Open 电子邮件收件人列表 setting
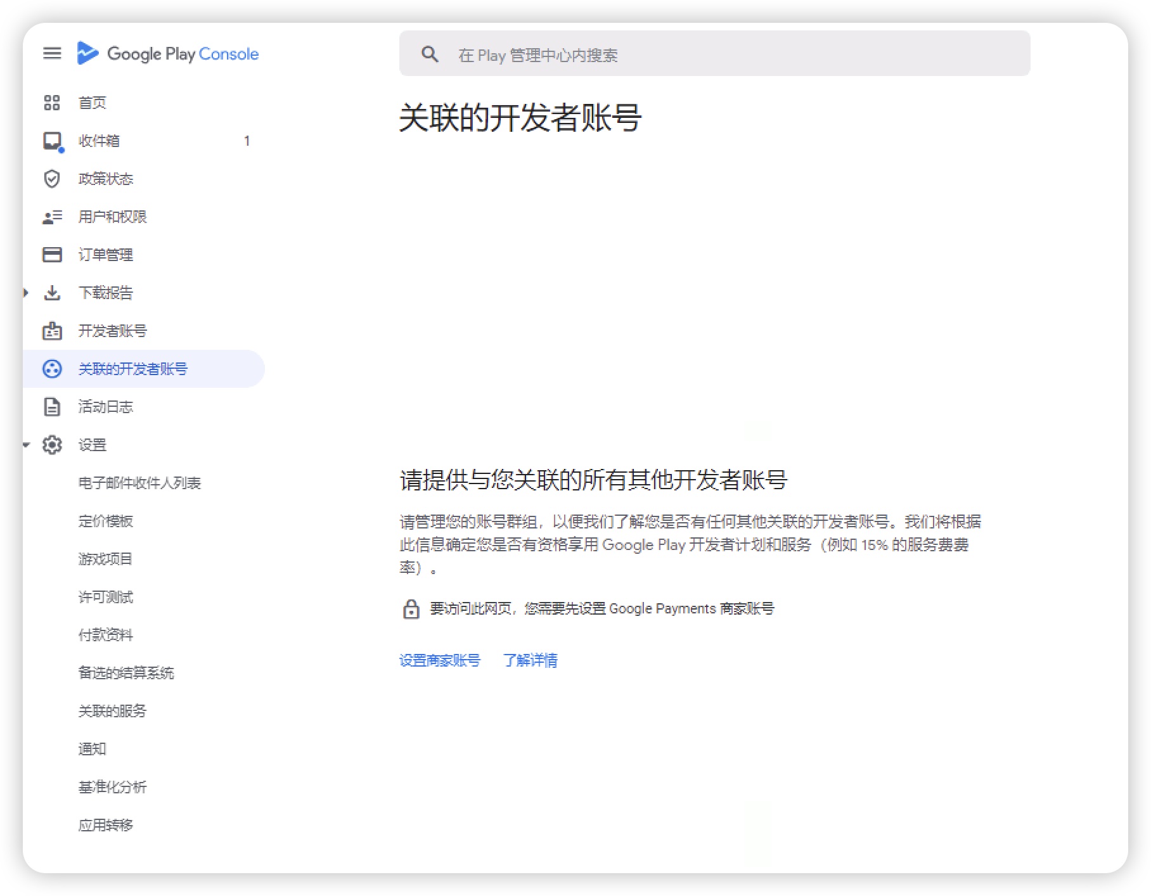1151x896 pixels. [139, 483]
